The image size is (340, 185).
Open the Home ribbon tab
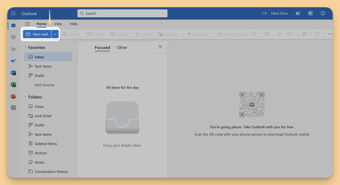coord(41,24)
